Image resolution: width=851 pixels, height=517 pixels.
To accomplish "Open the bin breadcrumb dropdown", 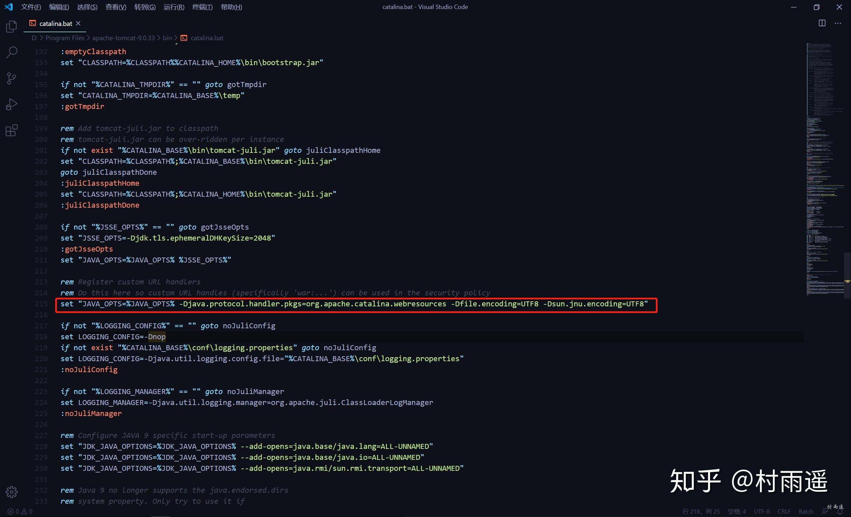I will pos(167,38).
